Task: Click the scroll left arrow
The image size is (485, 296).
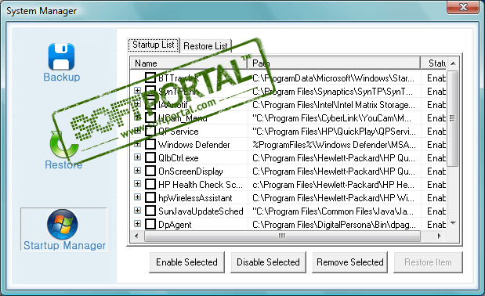Action: tap(136, 236)
